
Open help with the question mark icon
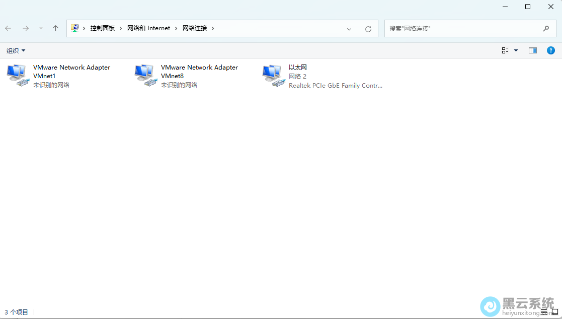pos(551,50)
